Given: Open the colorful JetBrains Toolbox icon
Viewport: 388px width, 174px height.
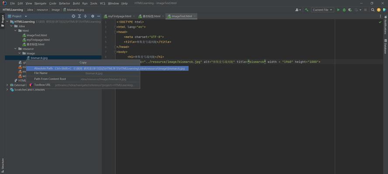Looking at the screenshot, I should tap(384, 10).
